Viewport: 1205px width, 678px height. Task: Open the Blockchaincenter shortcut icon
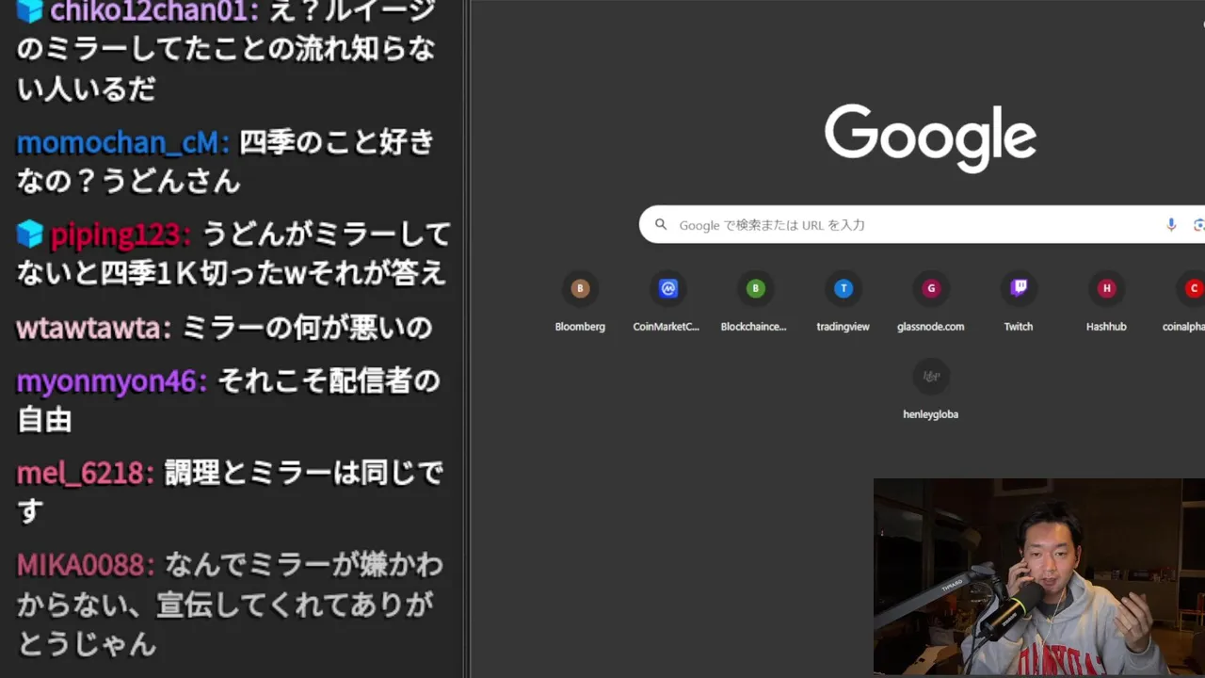click(755, 288)
